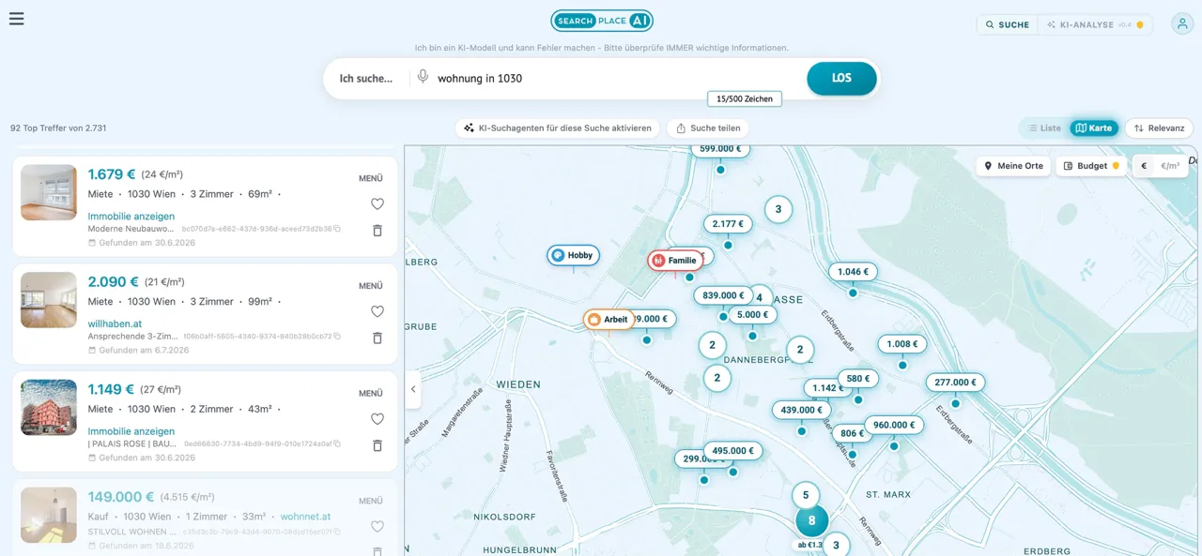Select the Arbeit place marker on map
The height and width of the screenshot is (556, 1202).
609,320
